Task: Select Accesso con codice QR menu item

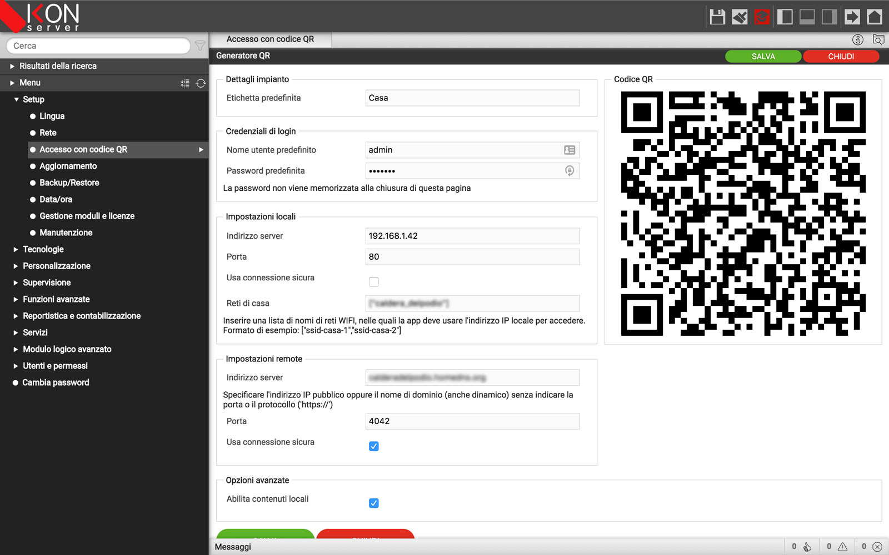Action: click(x=118, y=149)
